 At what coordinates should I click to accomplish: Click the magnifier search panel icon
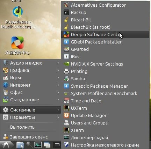[29, 145]
